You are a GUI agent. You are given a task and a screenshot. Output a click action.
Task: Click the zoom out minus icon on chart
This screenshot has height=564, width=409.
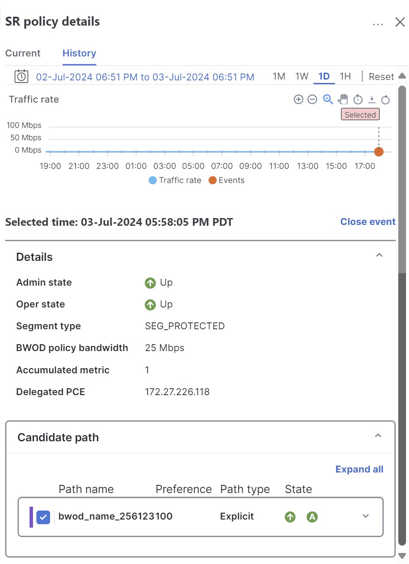(313, 100)
